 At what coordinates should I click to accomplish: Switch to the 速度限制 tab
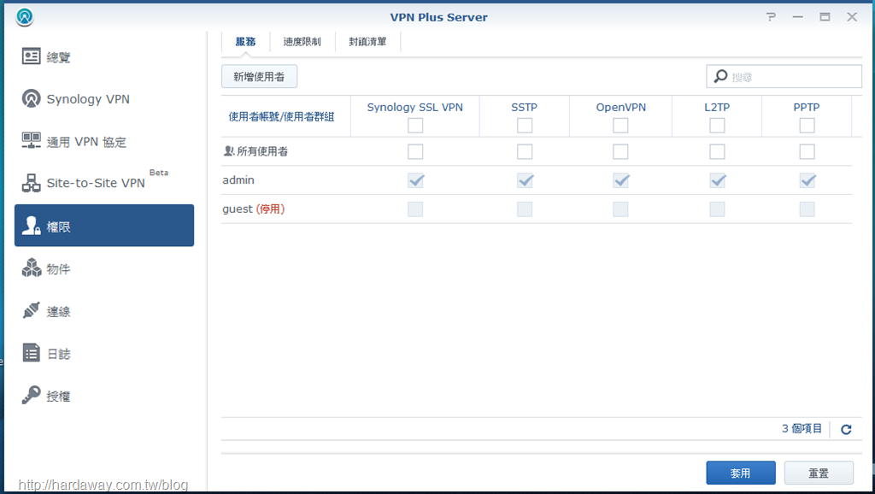302,42
